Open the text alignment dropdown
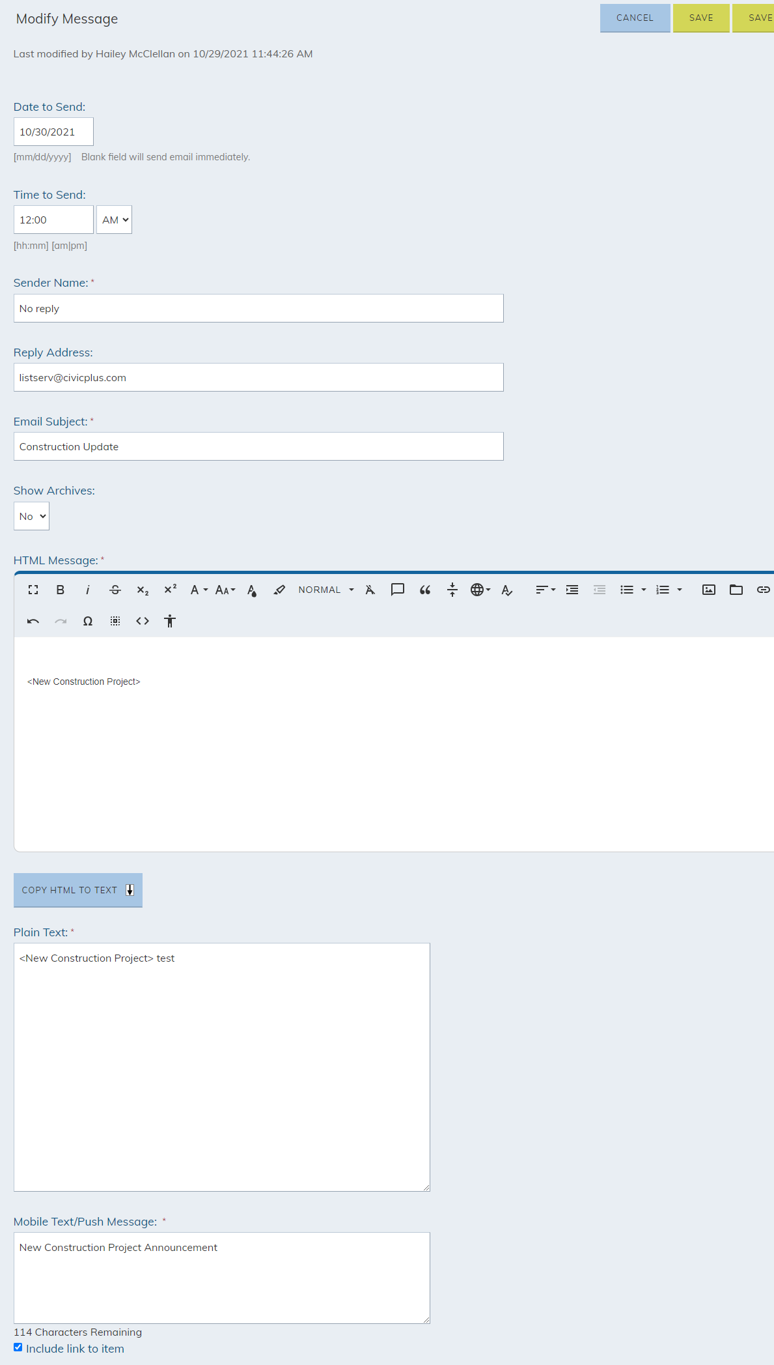The height and width of the screenshot is (1365, 774). [546, 590]
